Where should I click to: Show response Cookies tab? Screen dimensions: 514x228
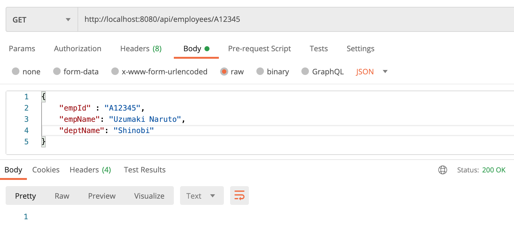point(46,170)
